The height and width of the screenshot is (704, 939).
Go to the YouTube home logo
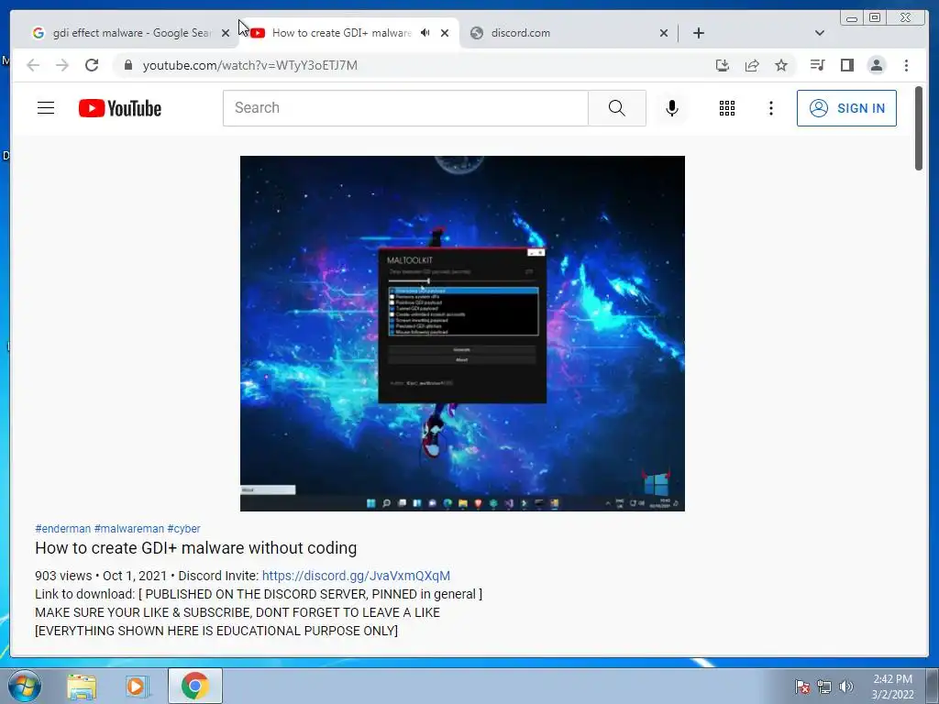tap(120, 108)
